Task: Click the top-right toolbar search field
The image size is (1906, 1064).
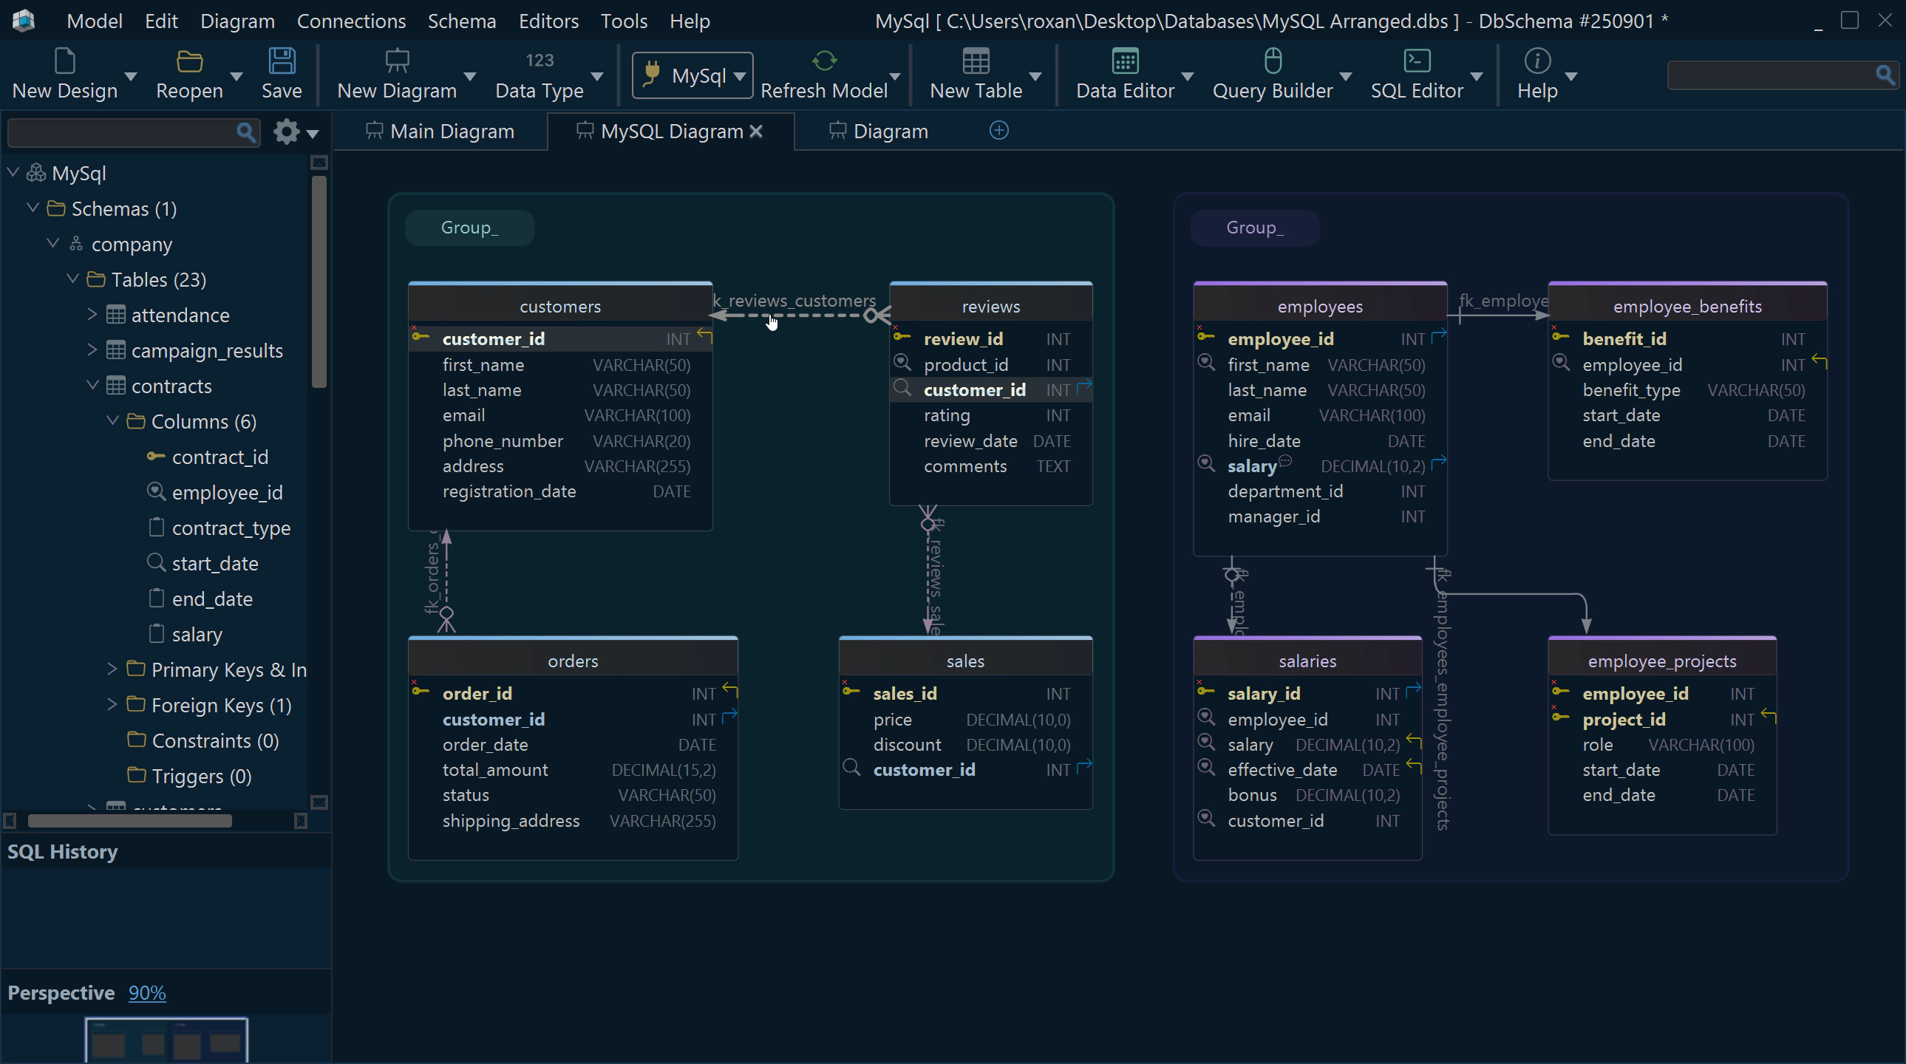Action: click(x=1772, y=75)
